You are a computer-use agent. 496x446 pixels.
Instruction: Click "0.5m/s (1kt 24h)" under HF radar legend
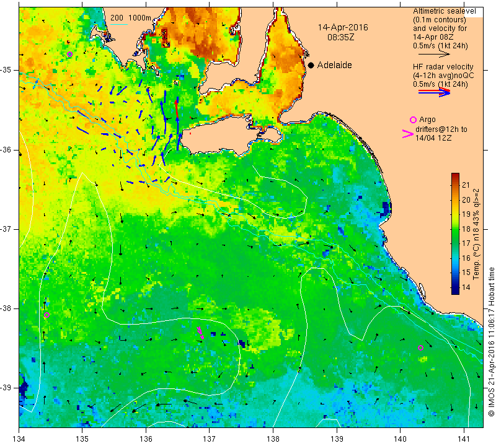[440, 84]
